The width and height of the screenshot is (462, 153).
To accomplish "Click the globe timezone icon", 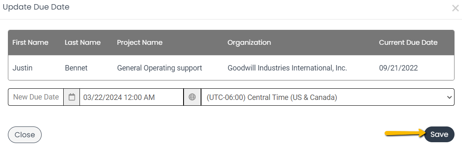I will pyautogui.click(x=192, y=97).
